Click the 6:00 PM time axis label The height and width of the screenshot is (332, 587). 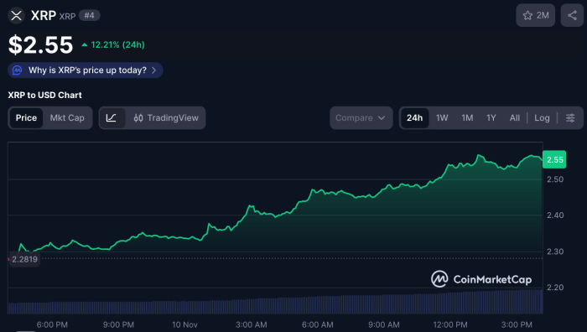(x=52, y=324)
